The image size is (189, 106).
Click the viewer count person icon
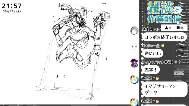pyautogui.click(x=167, y=28)
